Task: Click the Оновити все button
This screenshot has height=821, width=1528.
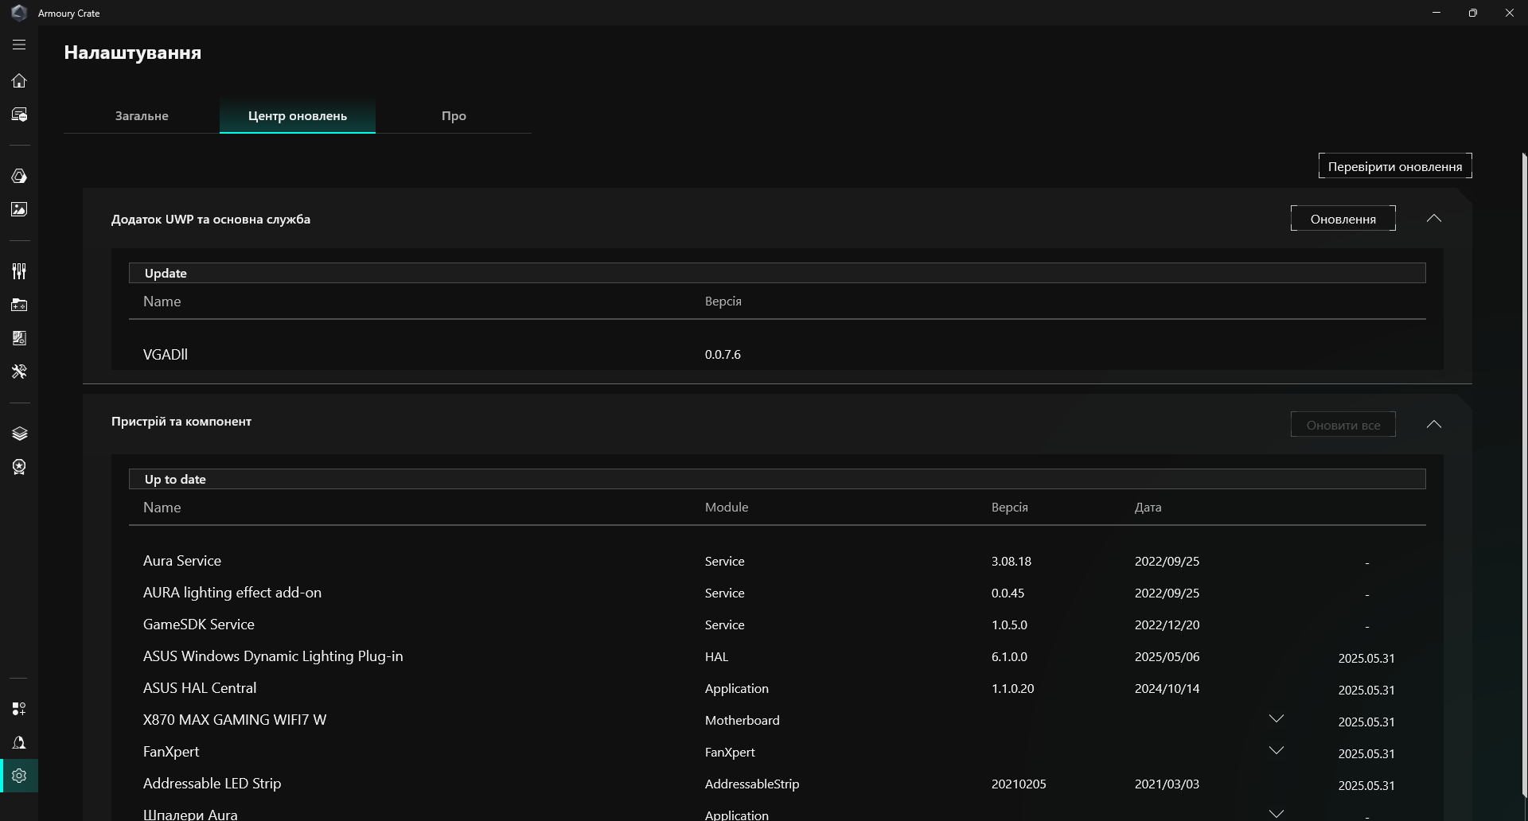Action: 1343,425
